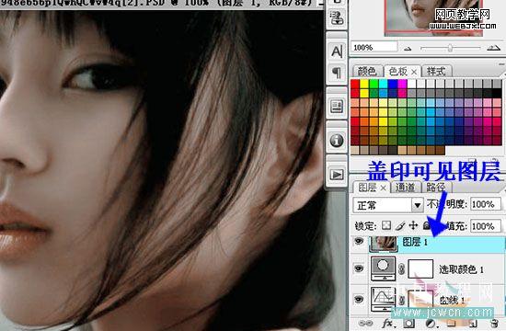Click the new adjustment layer icon
The width and height of the screenshot is (506, 331).
(x=431, y=324)
